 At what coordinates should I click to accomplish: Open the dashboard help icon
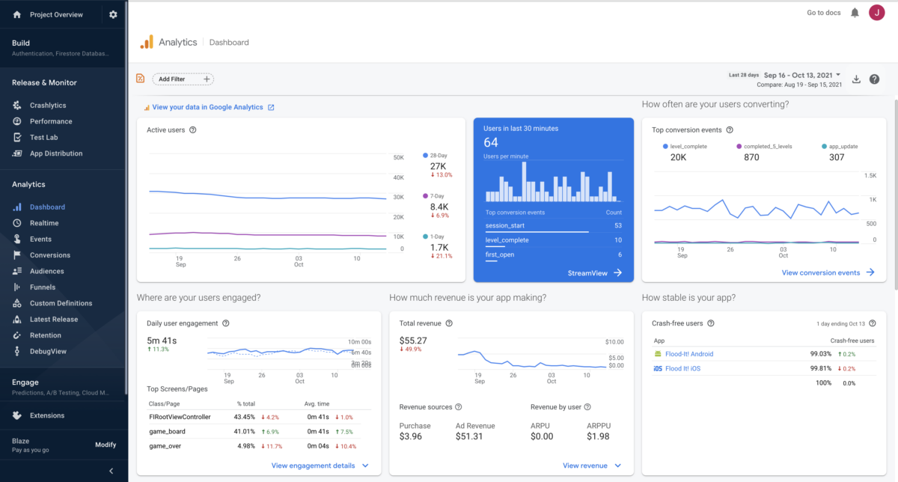[x=874, y=79]
